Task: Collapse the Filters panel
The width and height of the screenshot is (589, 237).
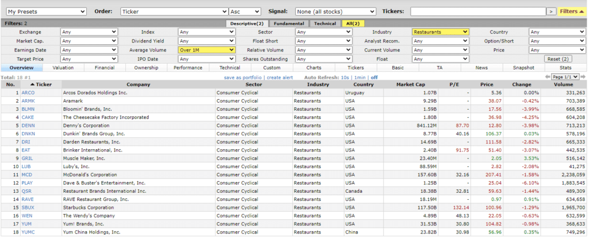Action: pos(571,11)
